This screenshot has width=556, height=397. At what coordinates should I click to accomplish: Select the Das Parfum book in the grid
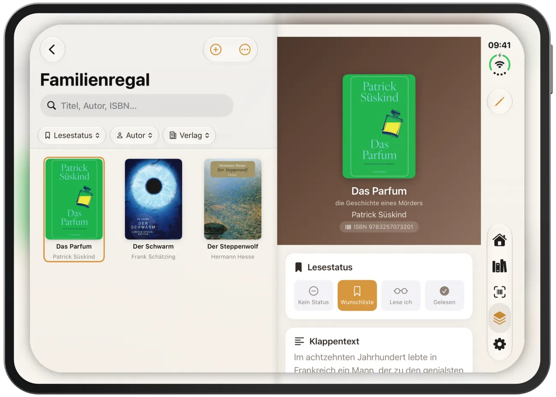[x=74, y=210]
